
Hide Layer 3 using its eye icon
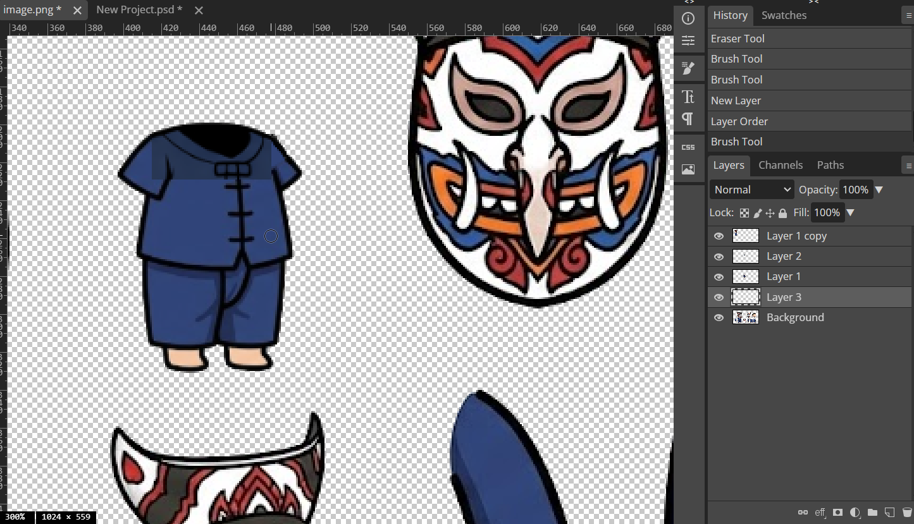pos(719,298)
